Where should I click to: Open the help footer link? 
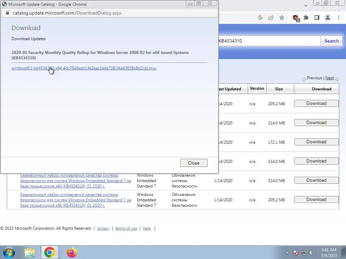coord(147,228)
